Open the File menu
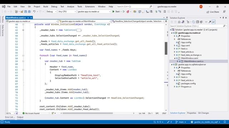The height and width of the screenshot is (128, 229). click(9, 6)
